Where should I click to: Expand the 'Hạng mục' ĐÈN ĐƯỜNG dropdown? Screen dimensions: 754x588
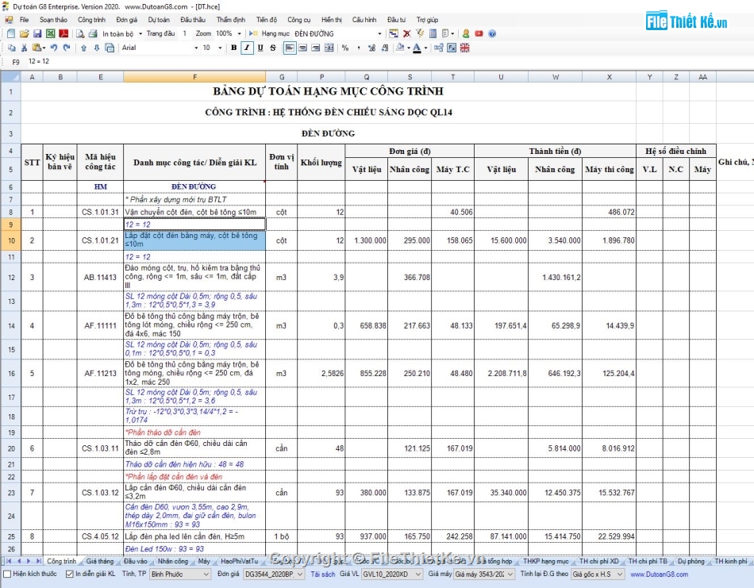click(379, 33)
